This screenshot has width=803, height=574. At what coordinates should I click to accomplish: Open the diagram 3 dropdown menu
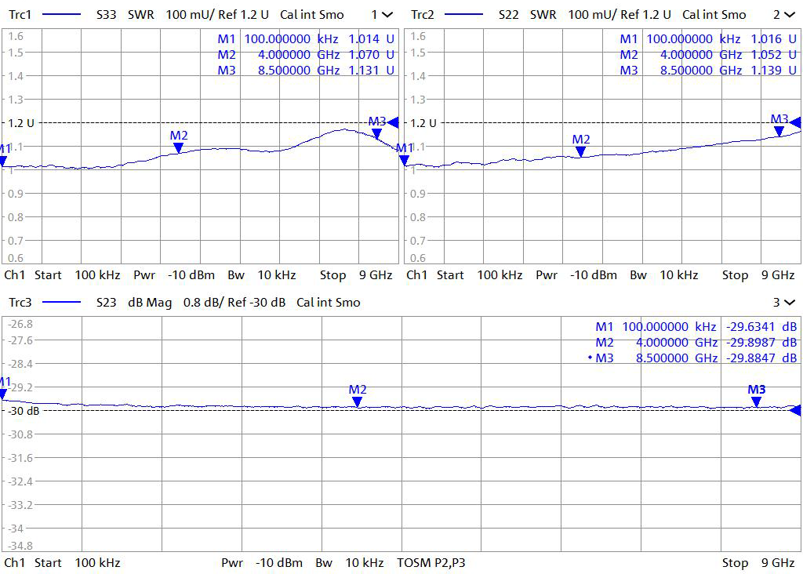[789, 302]
